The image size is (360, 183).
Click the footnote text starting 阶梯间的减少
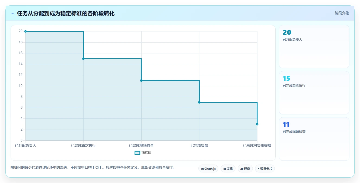93,168
